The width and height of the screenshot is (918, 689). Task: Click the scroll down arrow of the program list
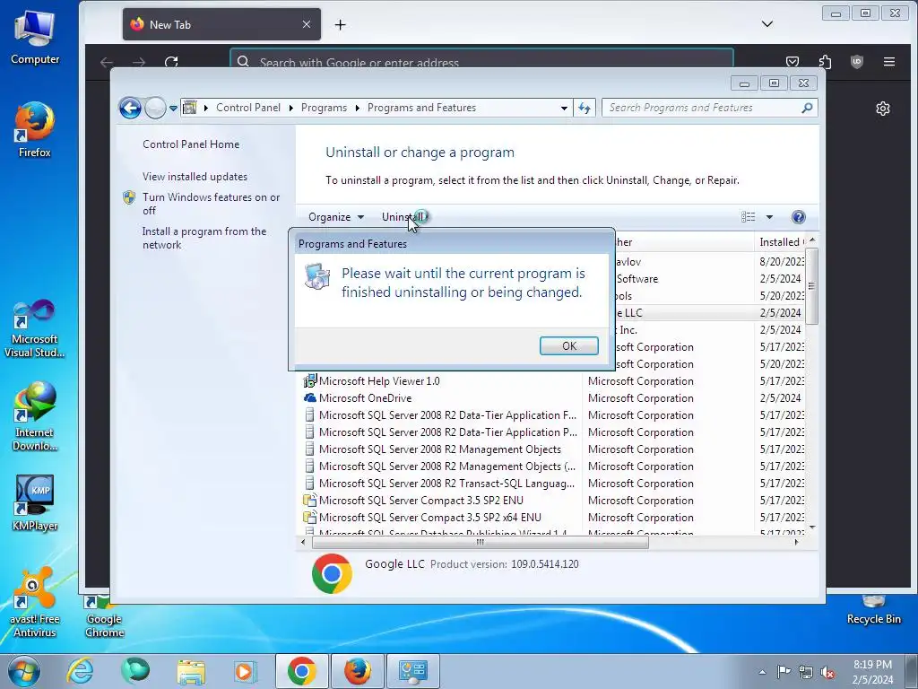812,528
